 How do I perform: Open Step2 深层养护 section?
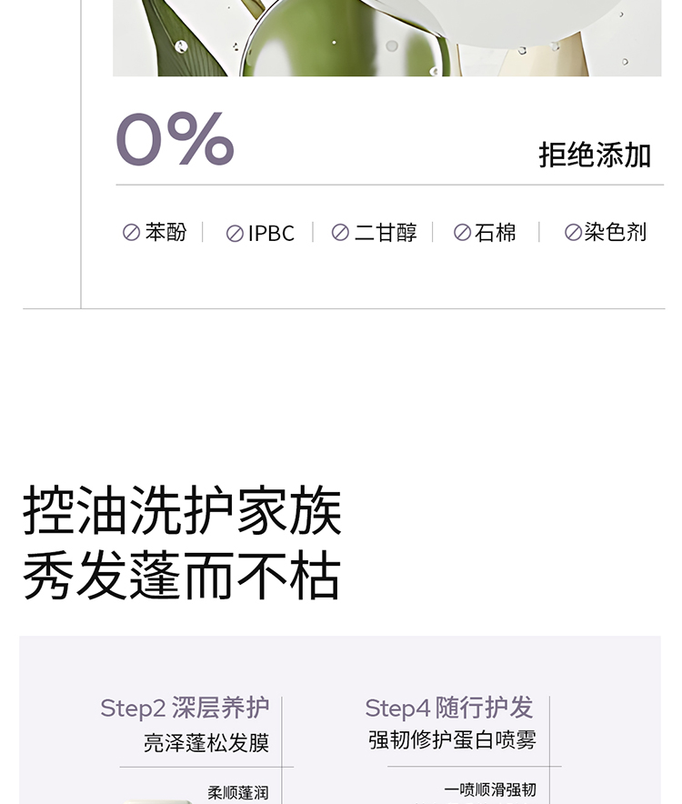point(185,708)
